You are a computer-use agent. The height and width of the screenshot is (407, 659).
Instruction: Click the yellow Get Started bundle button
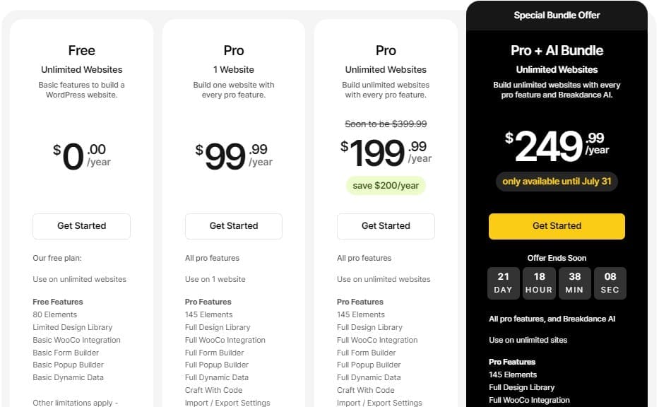[557, 226]
